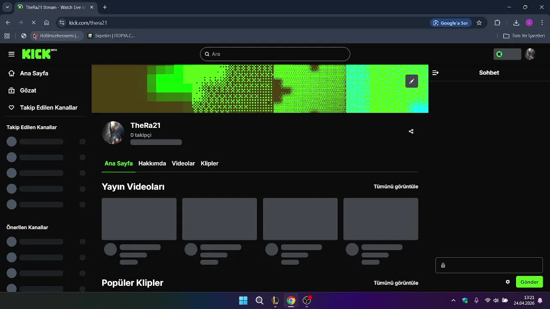Click the Google'a Sor button
The height and width of the screenshot is (309, 550).
(x=451, y=23)
